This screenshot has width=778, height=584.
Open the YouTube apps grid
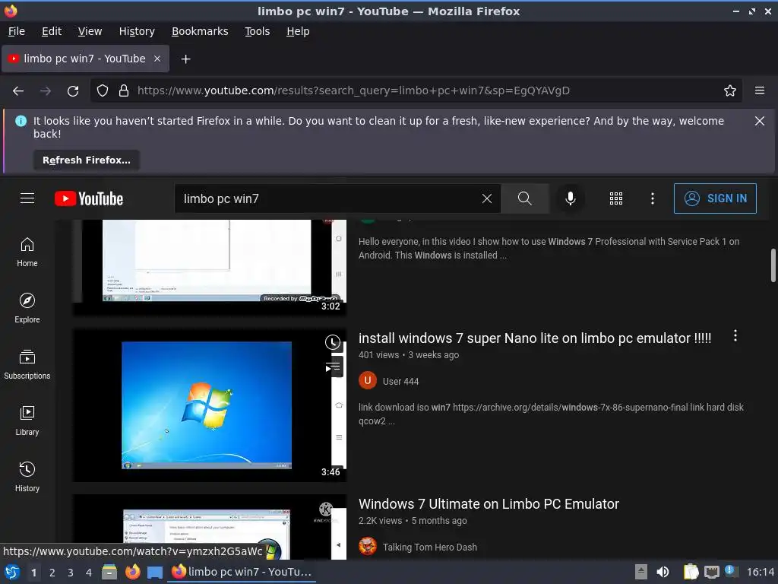615,198
